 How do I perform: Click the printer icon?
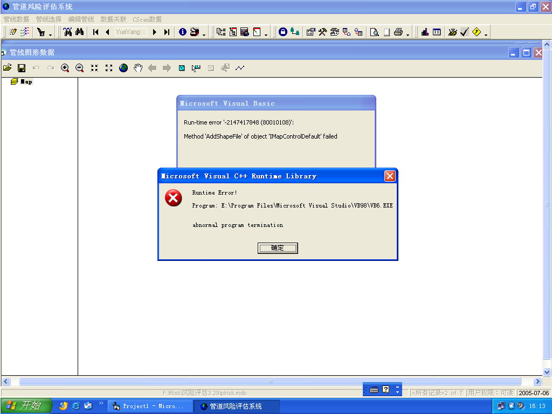[x=398, y=32]
